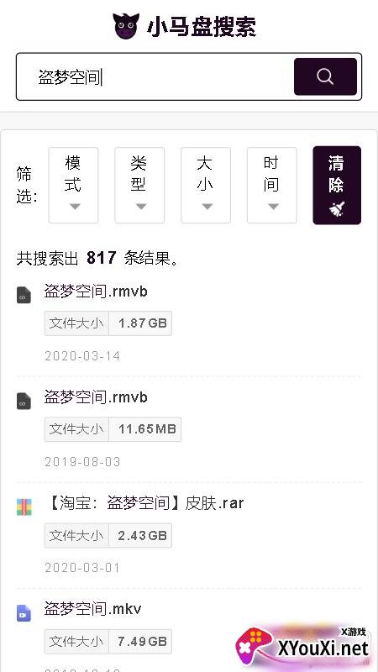Open the first 盗梦空间.rmvb result link
Viewport: 378px width, 672px height.
click(x=96, y=291)
